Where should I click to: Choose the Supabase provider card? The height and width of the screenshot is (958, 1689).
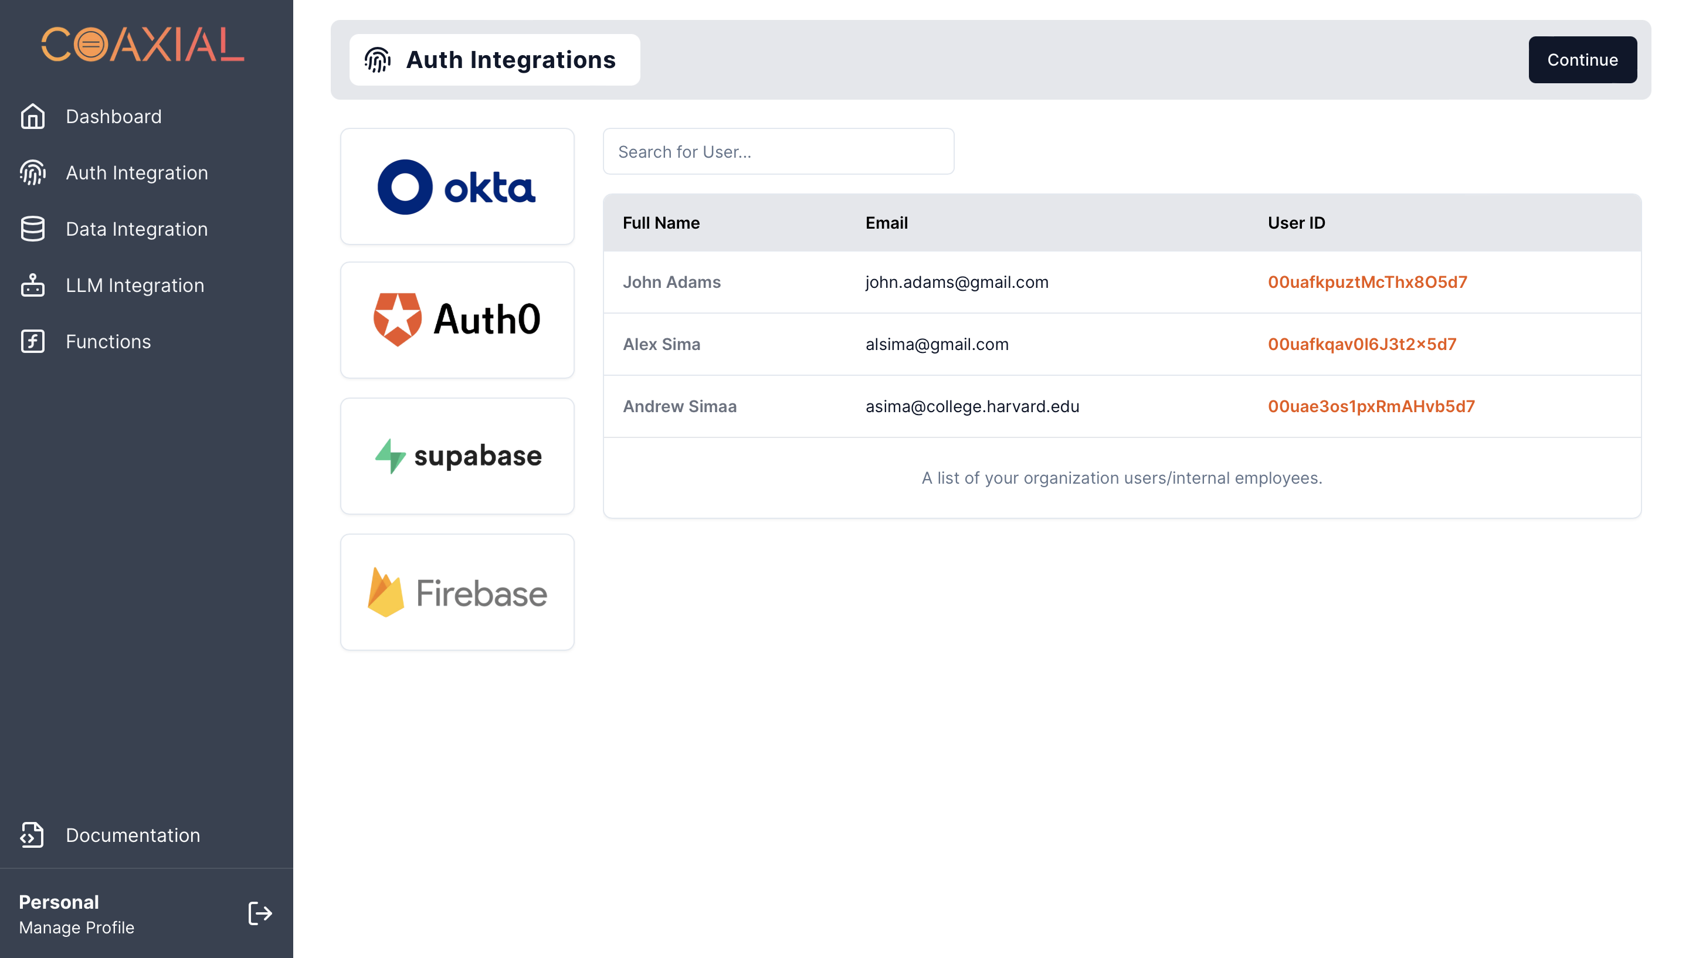(457, 456)
